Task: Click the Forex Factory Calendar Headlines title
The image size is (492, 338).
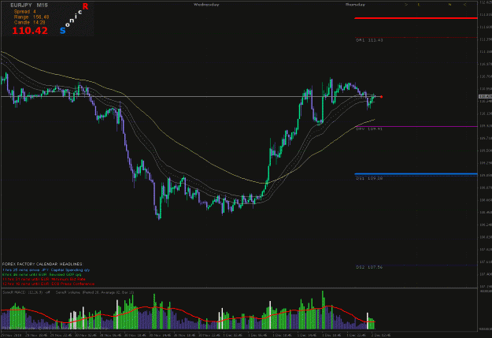Action: [43, 264]
